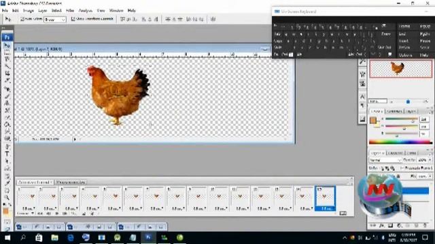
Task: Delete layer using trash icon in Layers panel
Action: pos(425,226)
